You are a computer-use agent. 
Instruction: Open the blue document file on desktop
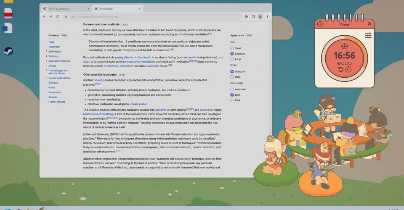(8, 28)
